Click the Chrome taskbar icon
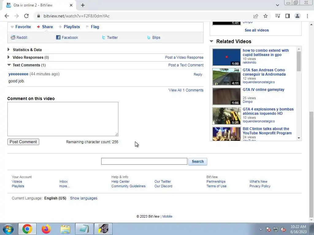This screenshot has height=235, width=314. (x=27, y=229)
